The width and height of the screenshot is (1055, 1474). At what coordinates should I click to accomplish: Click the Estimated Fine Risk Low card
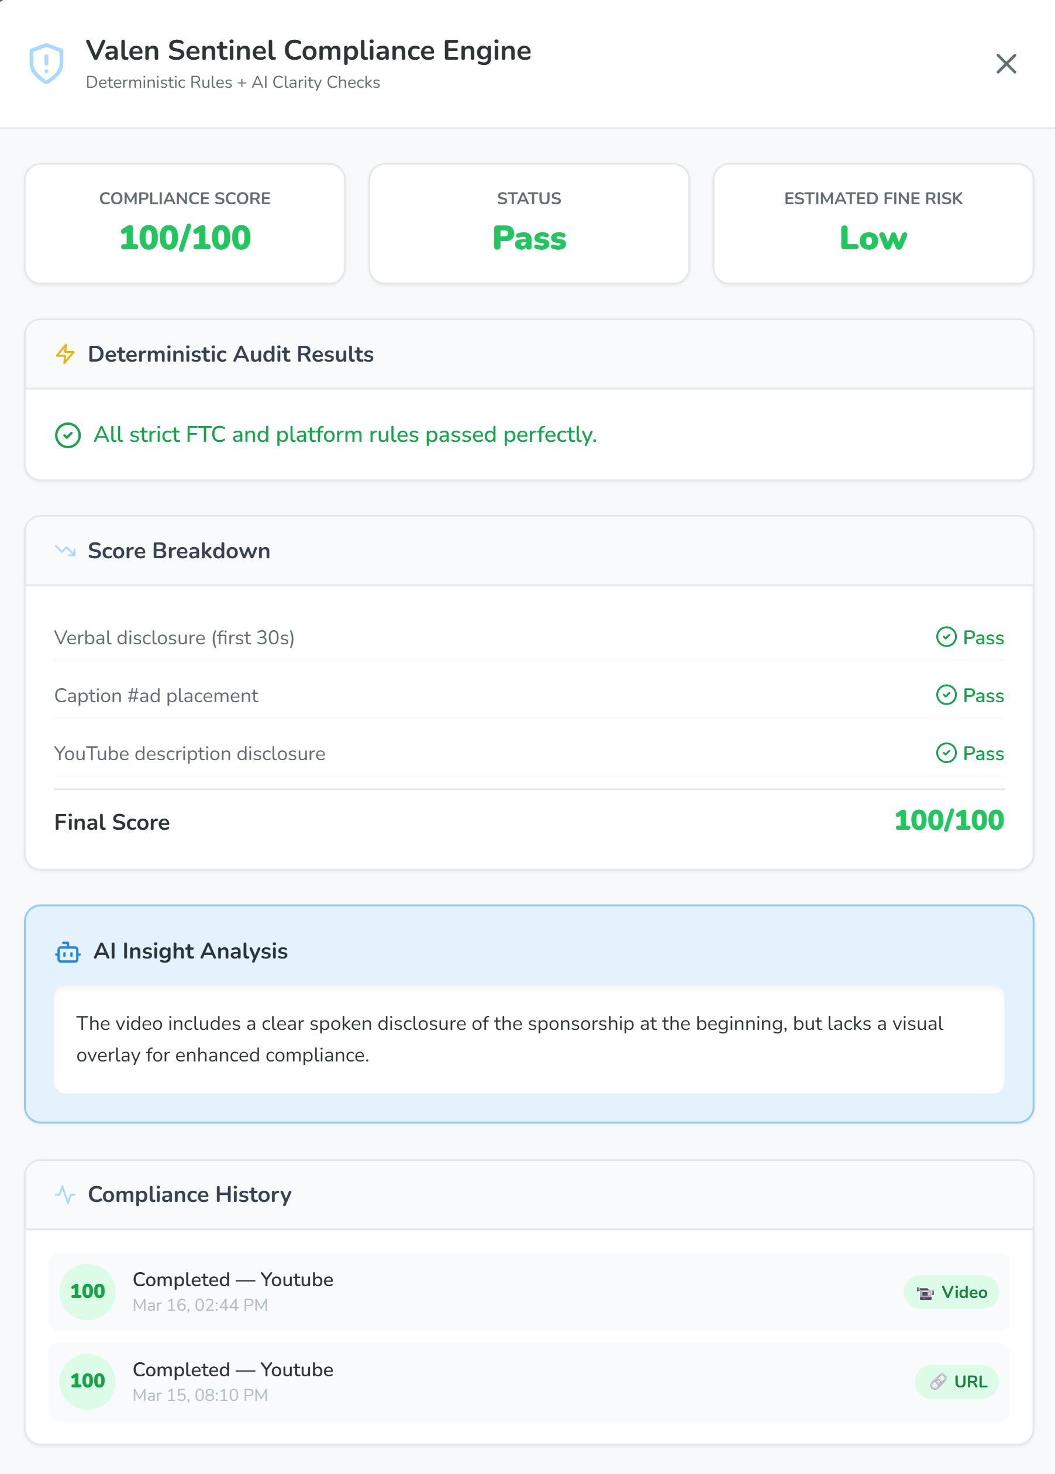click(x=873, y=224)
